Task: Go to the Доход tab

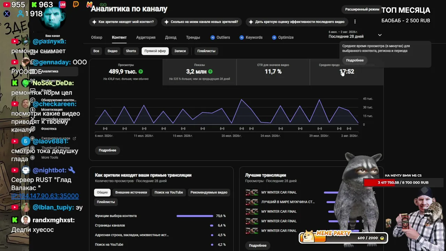Action: [171, 37]
